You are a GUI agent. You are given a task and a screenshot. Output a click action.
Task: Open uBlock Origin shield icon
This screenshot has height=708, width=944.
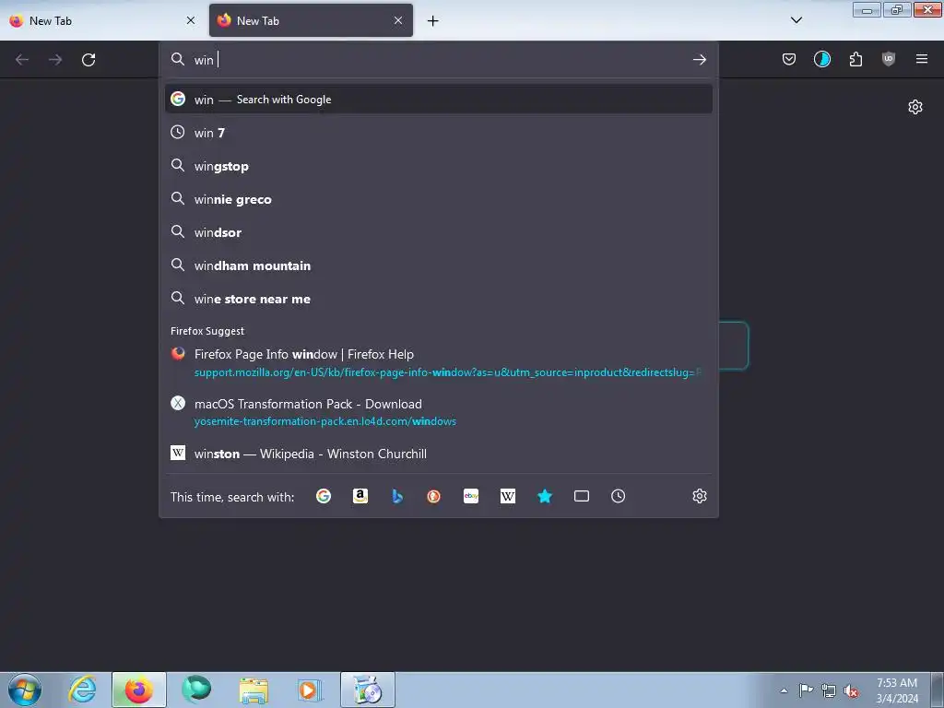889,59
